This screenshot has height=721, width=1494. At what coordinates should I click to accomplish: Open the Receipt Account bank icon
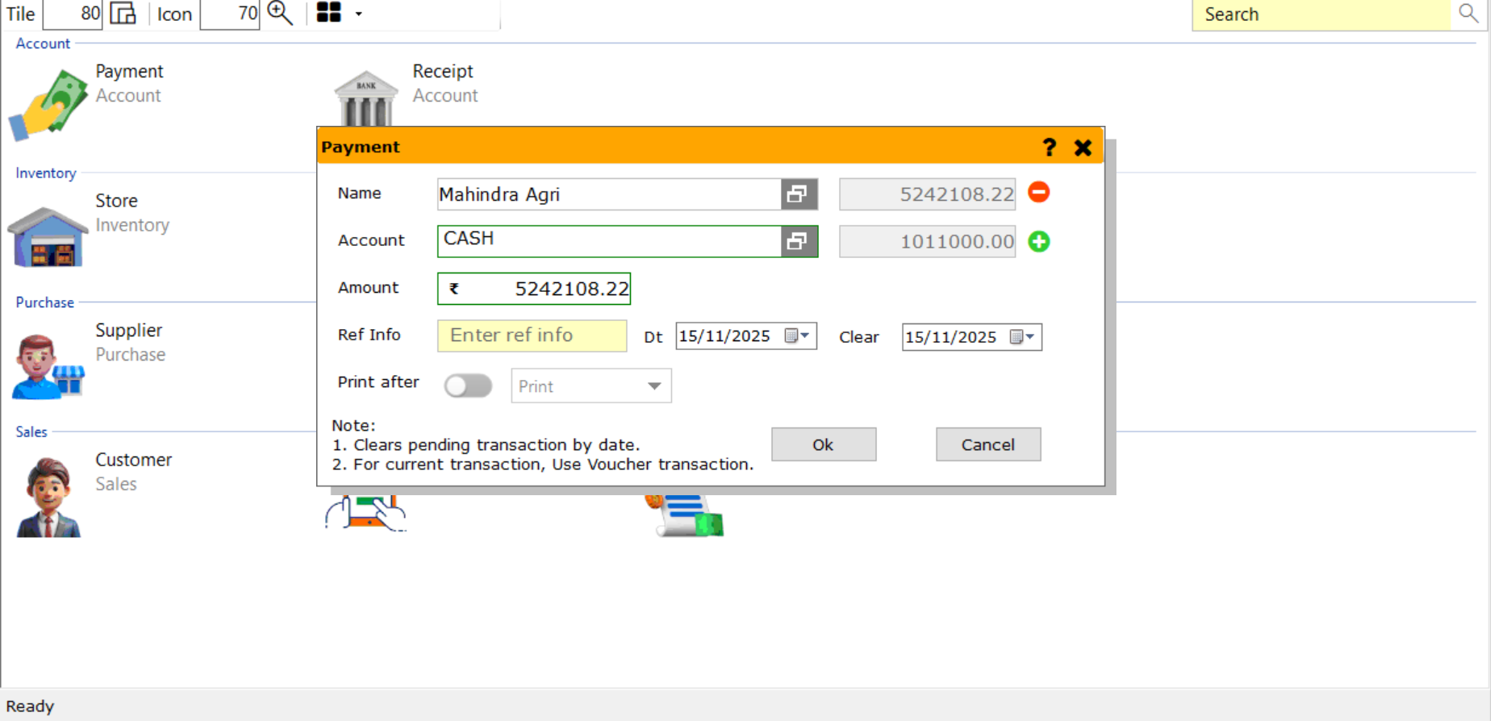tap(365, 98)
